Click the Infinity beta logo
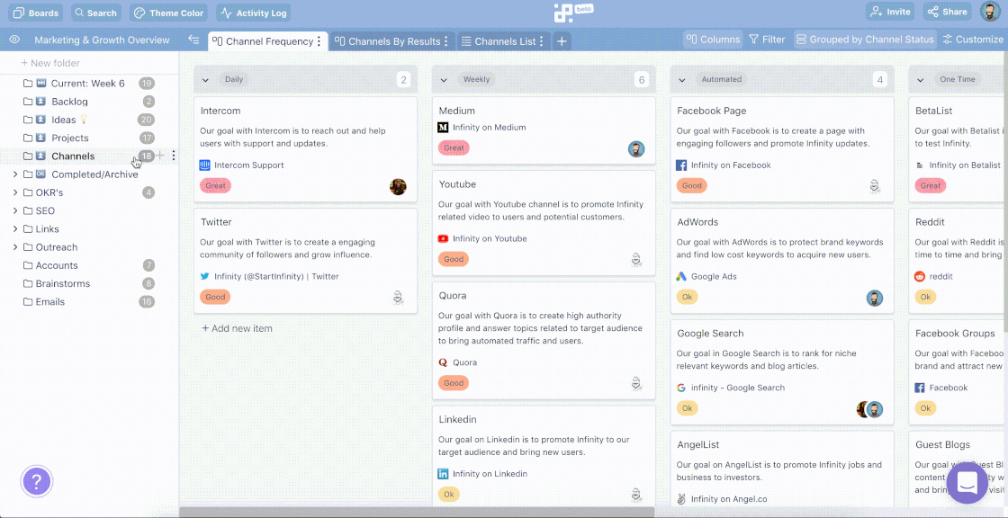The height and width of the screenshot is (518, 1008). pyautogui.click(x=572, y=13)
